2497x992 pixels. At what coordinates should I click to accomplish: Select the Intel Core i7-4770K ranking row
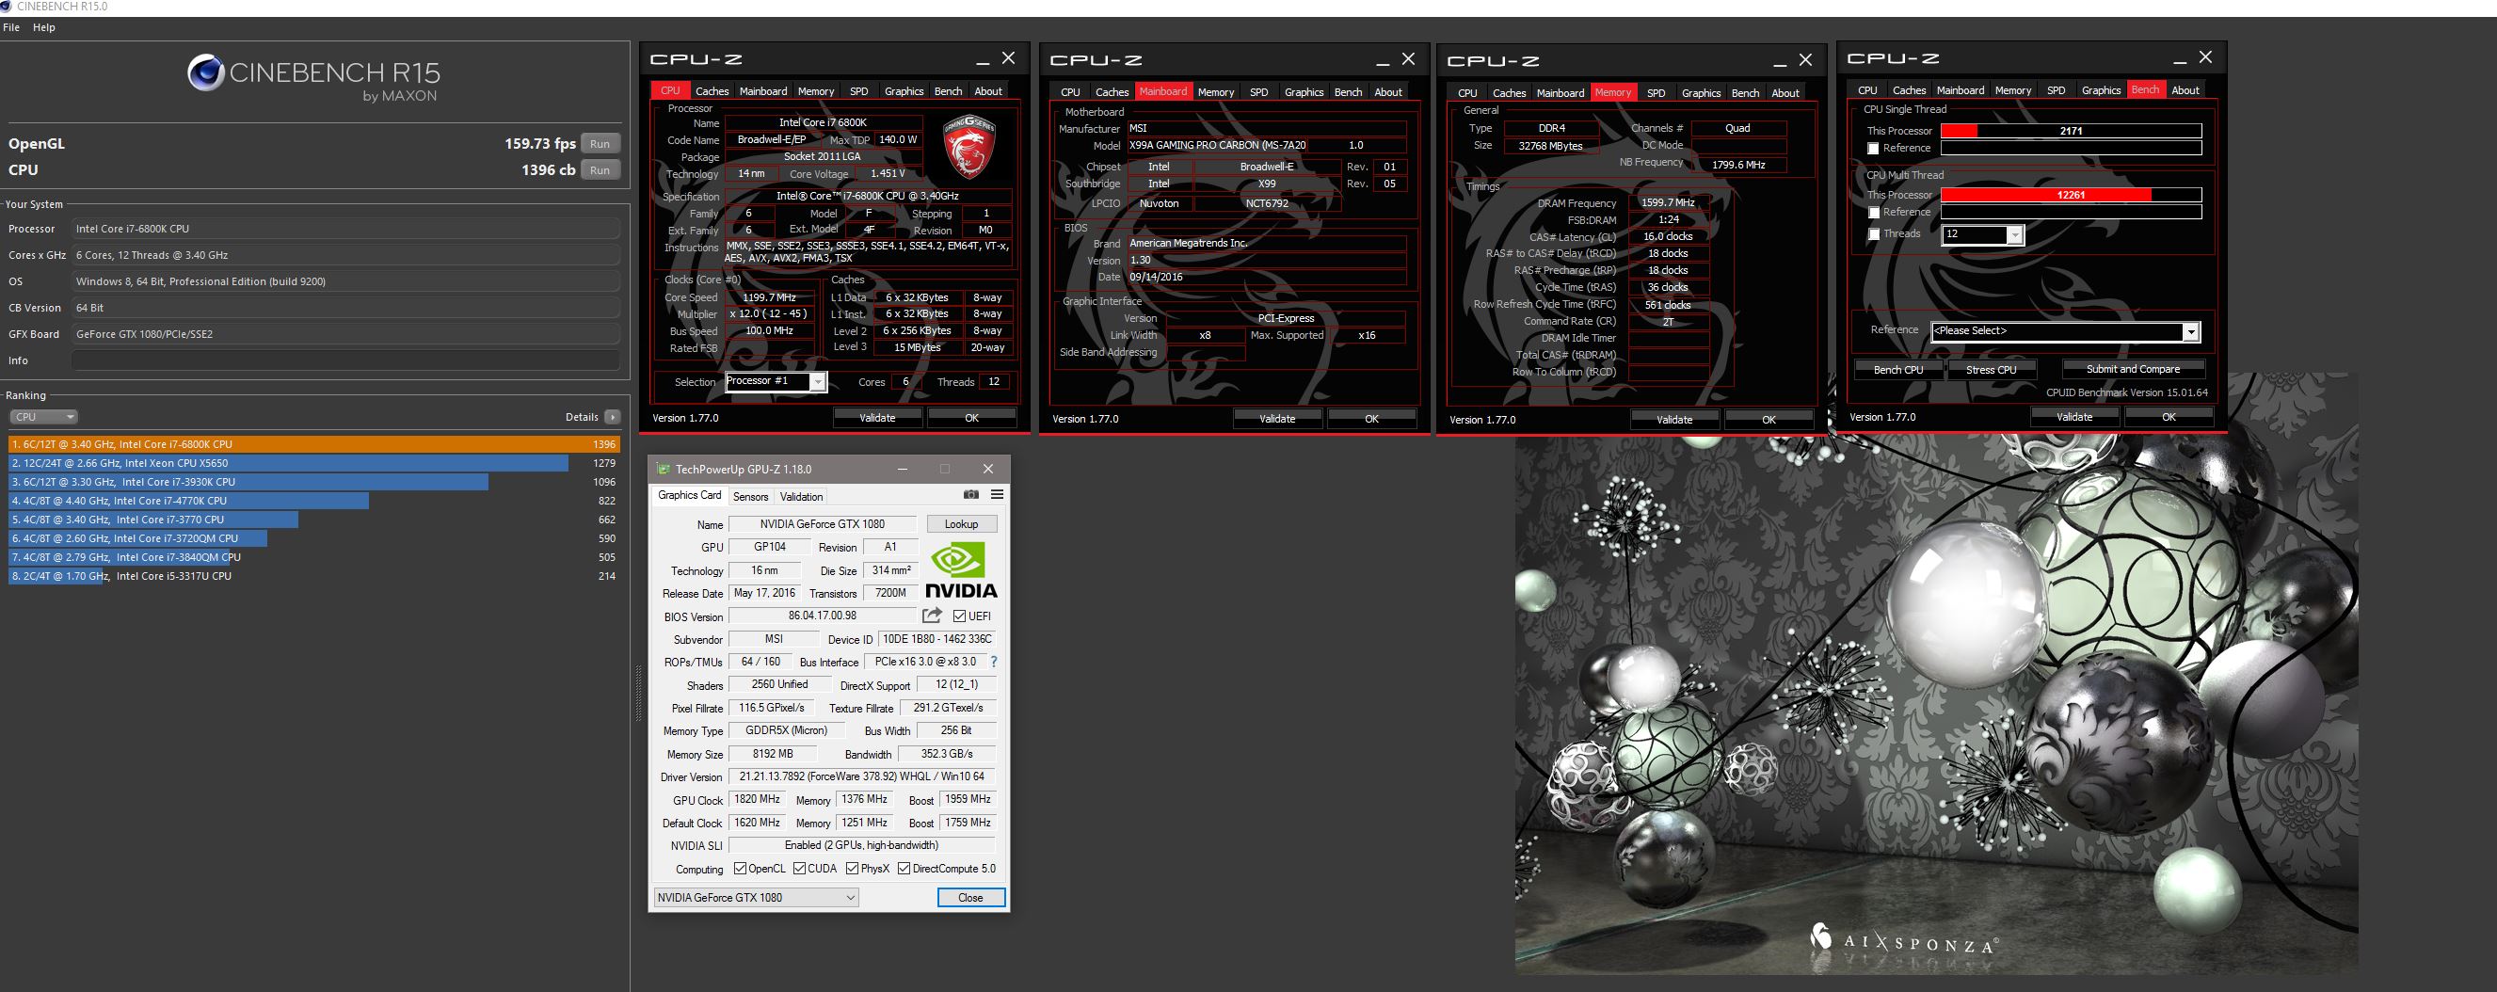pyautogui.click(x=314, y=502)
